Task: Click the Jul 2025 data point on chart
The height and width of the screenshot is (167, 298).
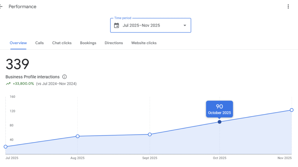Action: (6, 147)
